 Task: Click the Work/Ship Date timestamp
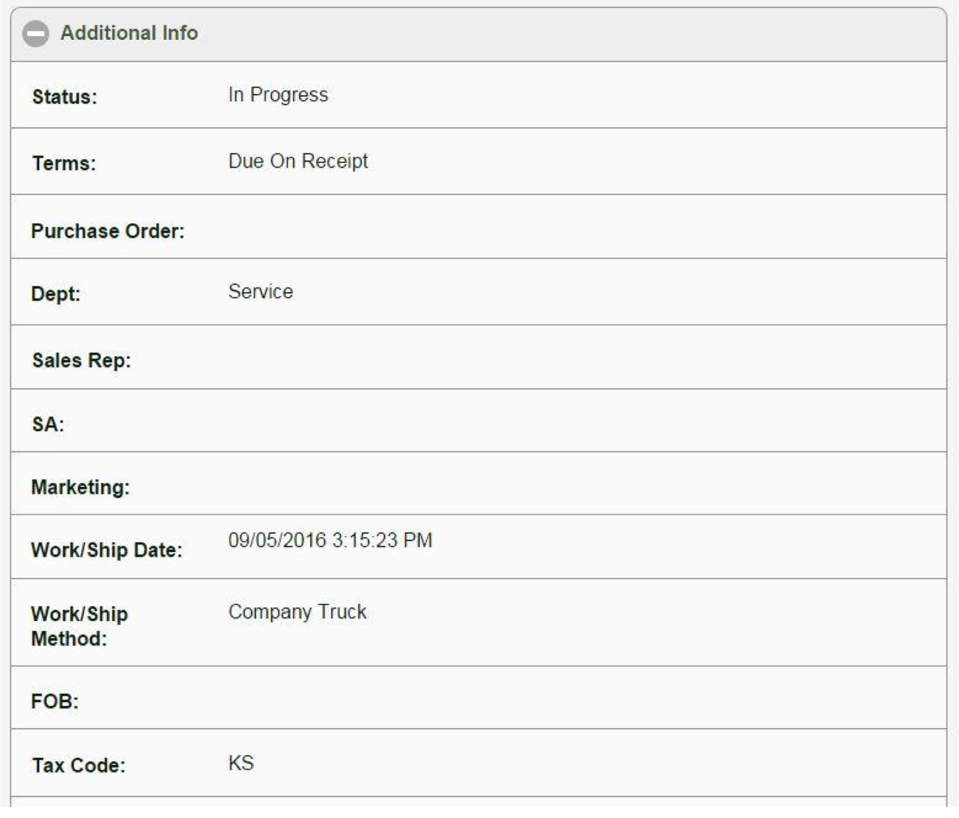(x=331, y=539)
